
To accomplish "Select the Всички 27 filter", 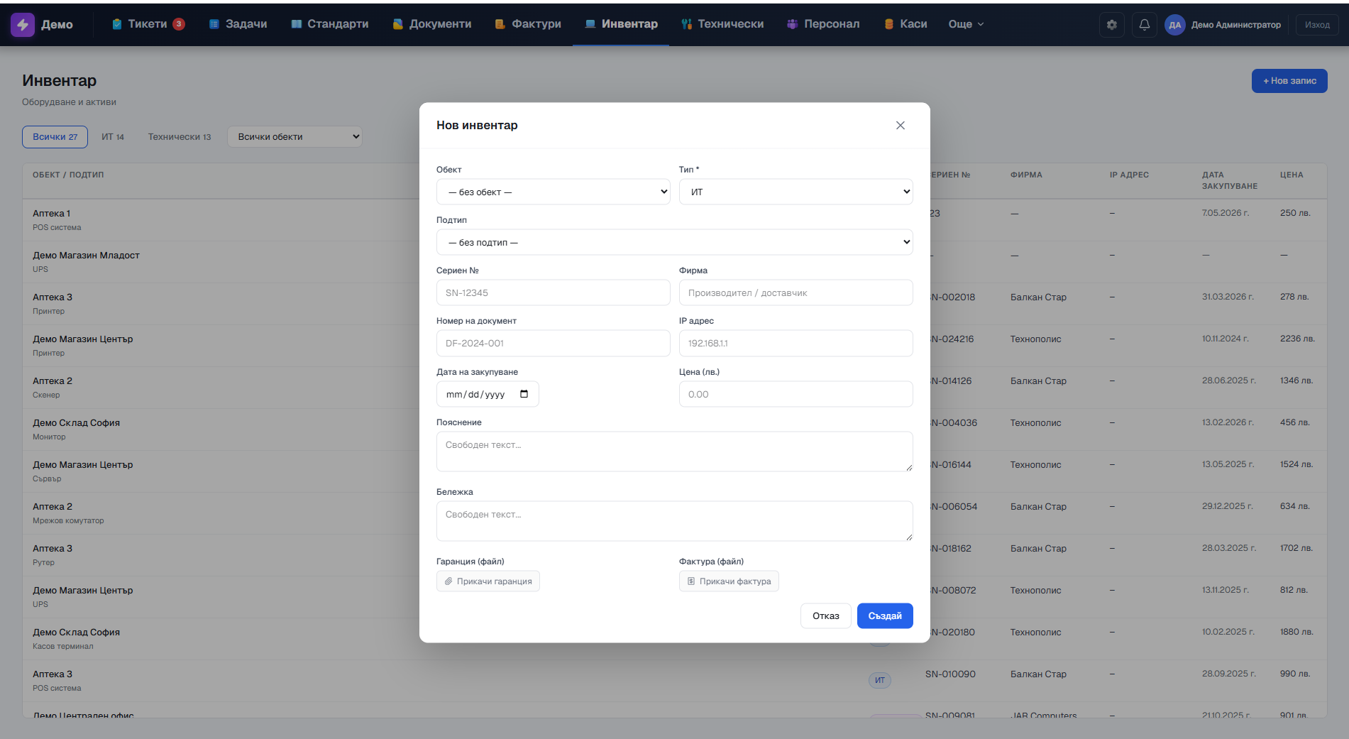I will [55, 137].
